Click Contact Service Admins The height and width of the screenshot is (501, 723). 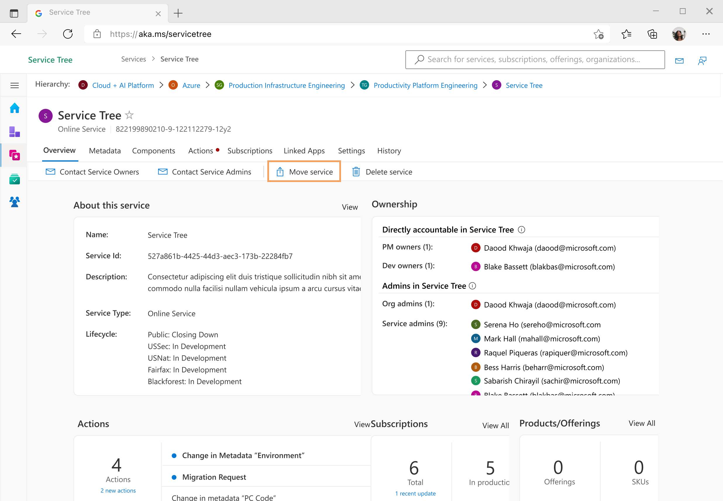pos(204,172)
